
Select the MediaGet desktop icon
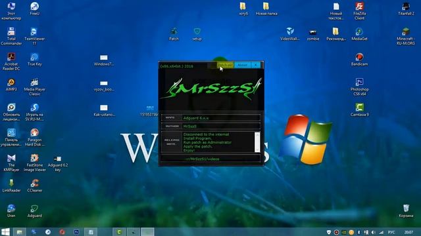359,34
